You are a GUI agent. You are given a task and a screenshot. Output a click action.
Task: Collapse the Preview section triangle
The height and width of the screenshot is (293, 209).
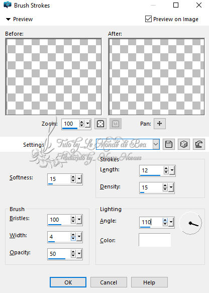(8, 19)
